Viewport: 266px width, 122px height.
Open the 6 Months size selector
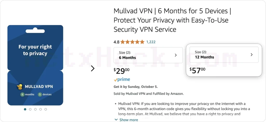click(148, 55)
